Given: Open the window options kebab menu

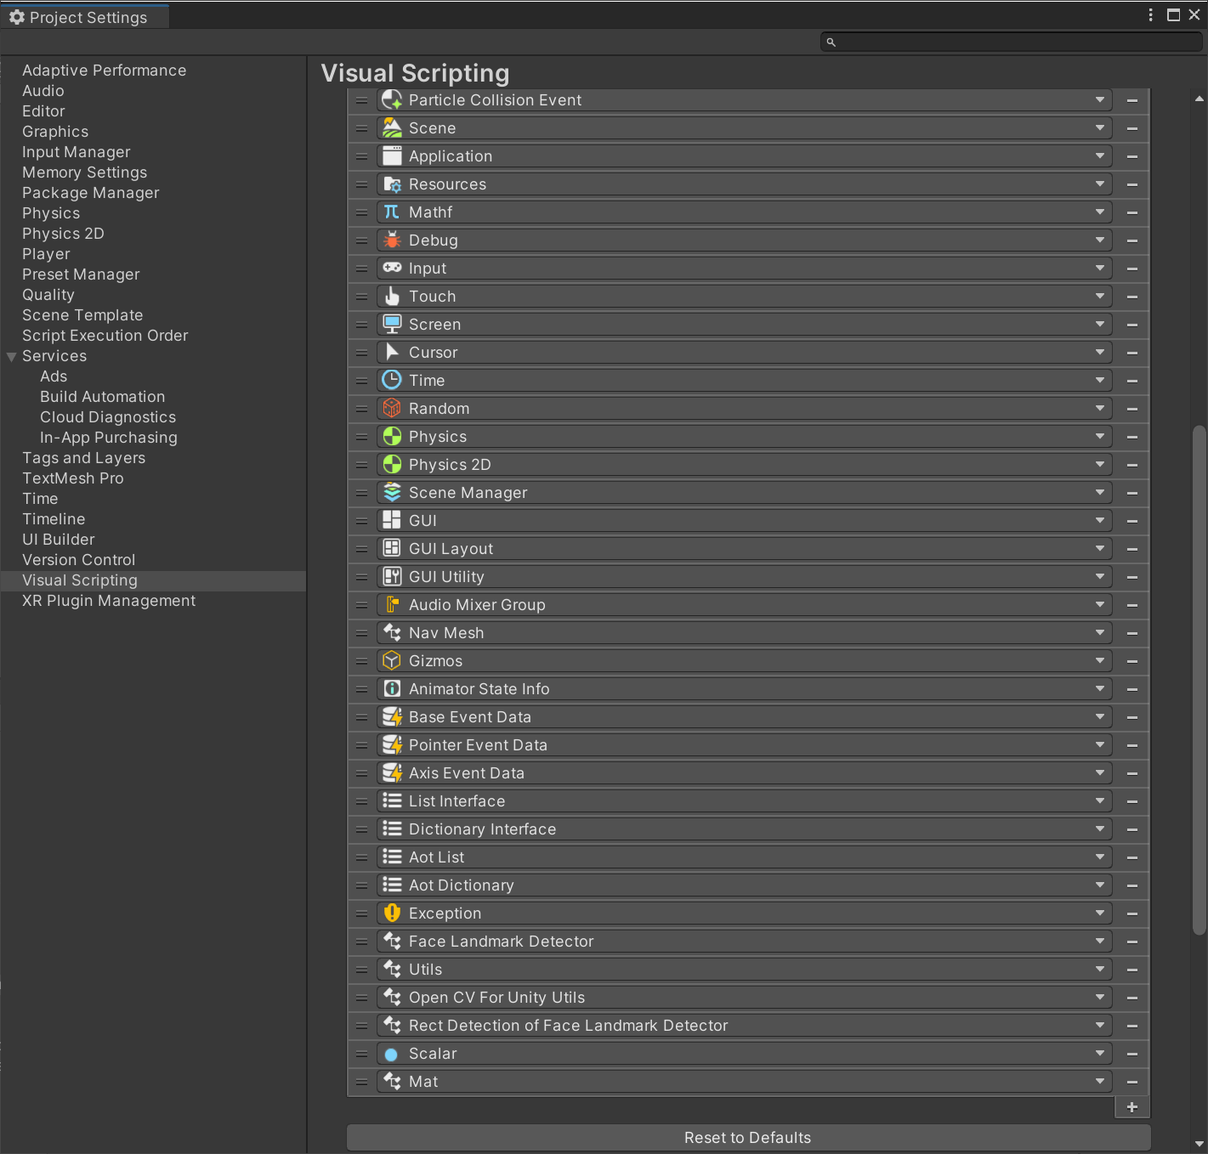Looking at the screenshot, I should point(1150,15).
